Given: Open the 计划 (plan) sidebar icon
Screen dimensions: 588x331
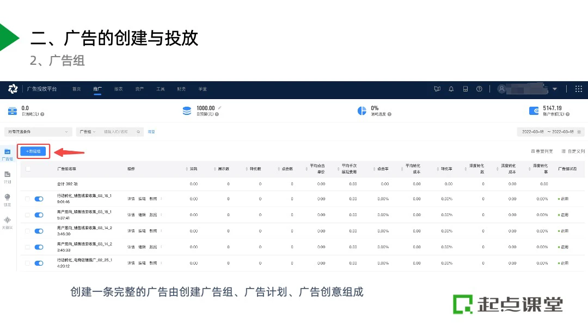Looking at the screenshot, I should point(7,176).
